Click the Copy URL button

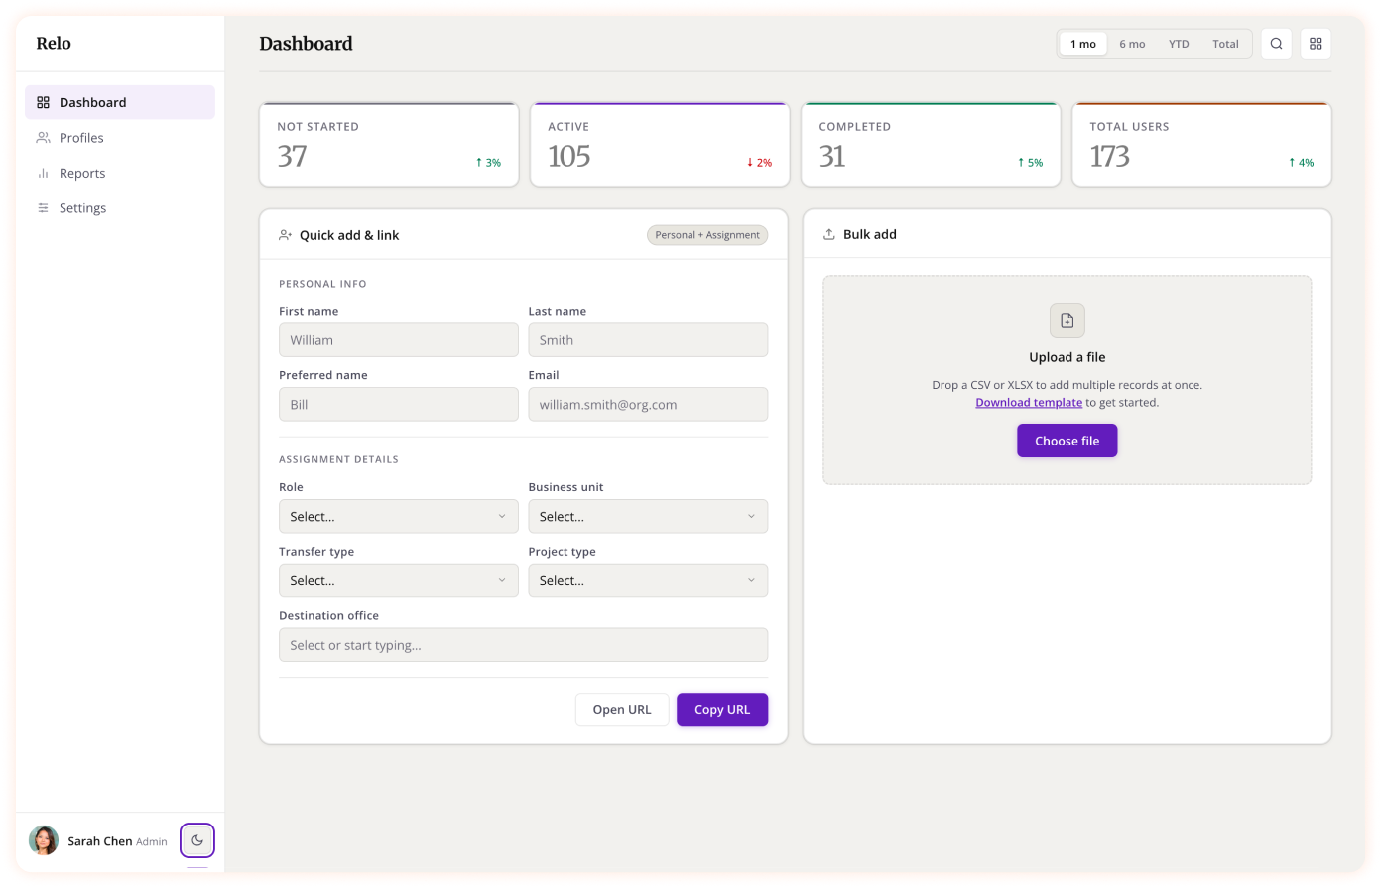pyautogui.click(x=721, y=709)
